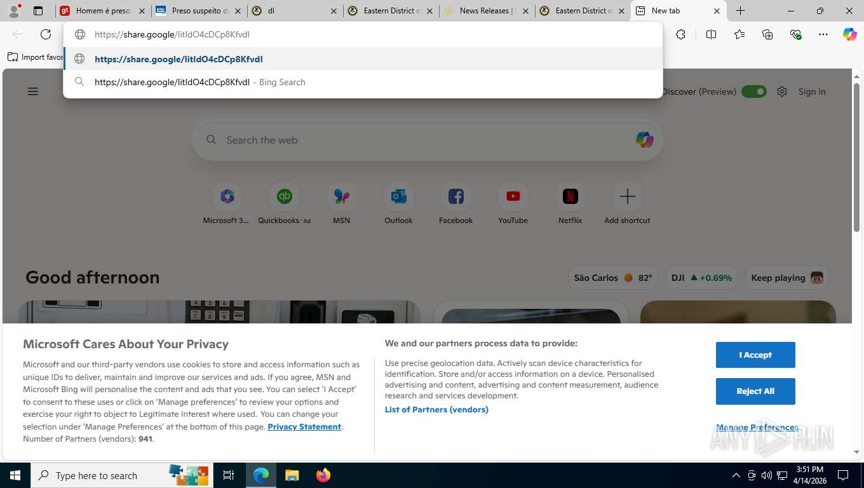
Task: Open the volume icon in system tray
Action: coord(766,475)
